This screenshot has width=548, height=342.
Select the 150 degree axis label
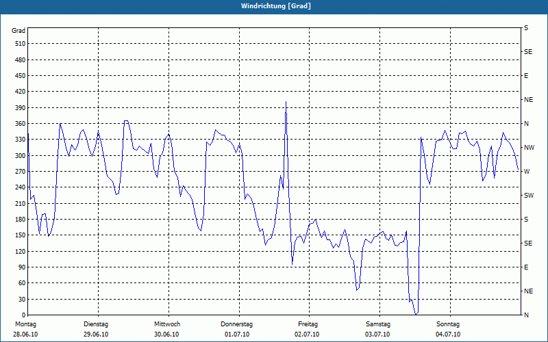coord(21,235)
